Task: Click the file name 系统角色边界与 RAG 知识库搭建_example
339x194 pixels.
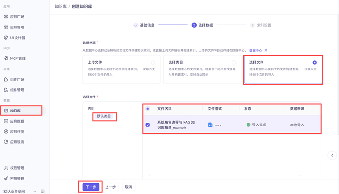Action: point(176,125)
